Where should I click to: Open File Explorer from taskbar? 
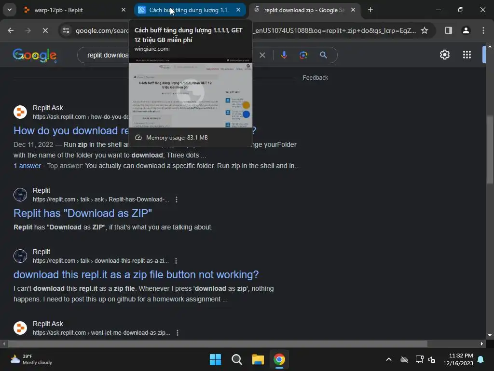(258, 359)
